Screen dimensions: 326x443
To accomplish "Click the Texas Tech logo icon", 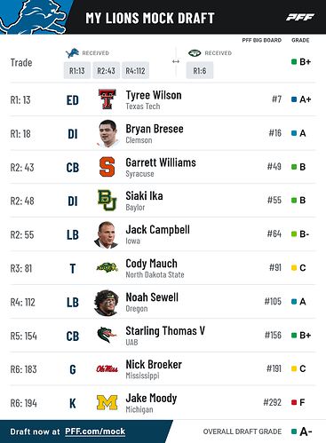I will [x=107, y=99].
